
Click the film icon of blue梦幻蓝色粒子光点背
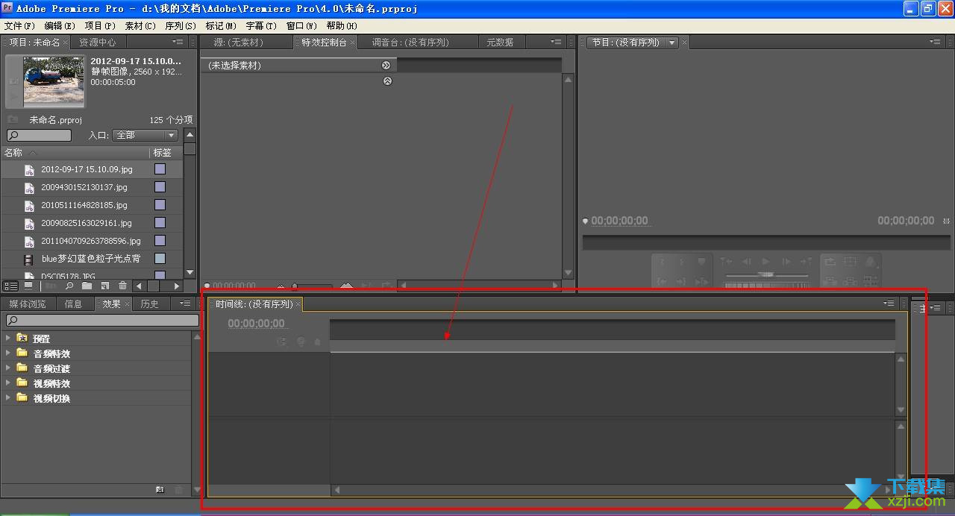(x=28, y=259)
